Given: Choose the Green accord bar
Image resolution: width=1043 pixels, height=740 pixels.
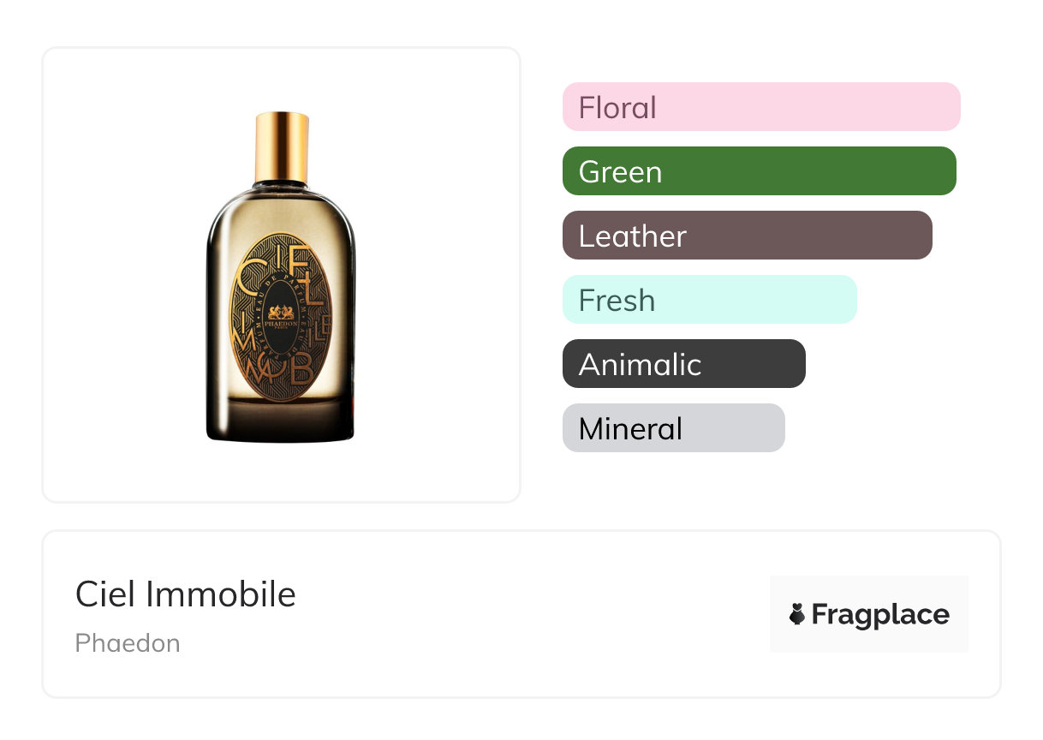Looking at the screenshot, I should coord(759,171).
